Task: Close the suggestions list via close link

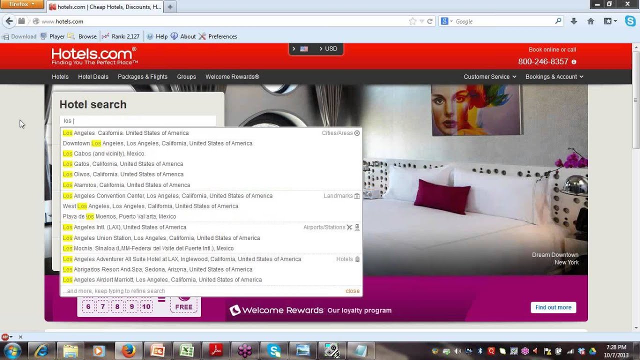Action: 352,291
